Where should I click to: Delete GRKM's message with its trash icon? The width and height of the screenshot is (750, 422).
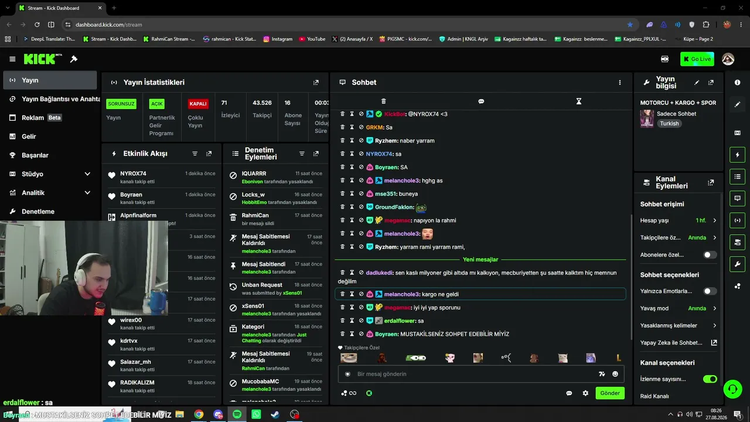(343, 127)
